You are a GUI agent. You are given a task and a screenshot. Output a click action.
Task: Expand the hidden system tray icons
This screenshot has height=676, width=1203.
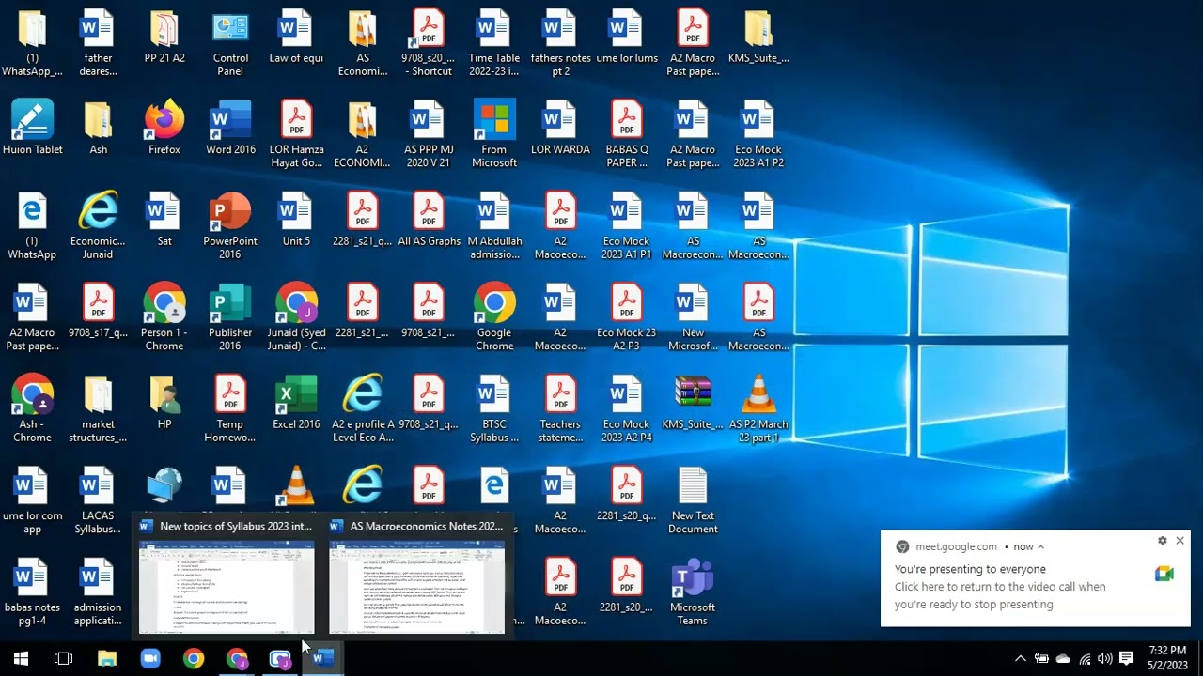tap(1021, 658)
